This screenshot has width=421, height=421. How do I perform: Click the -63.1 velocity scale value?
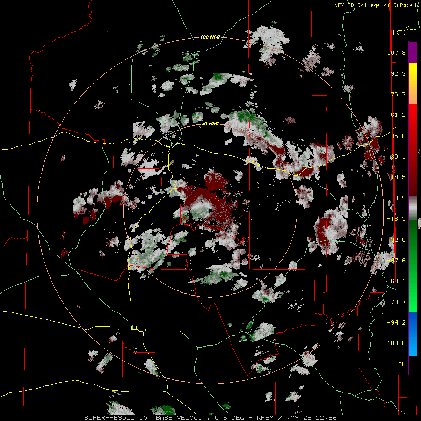(x=396, y=281)
